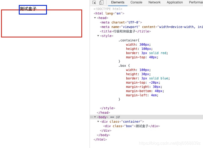Image resolution: width=203 pixels, height=148 pixels.
Task: Select the closing /html tag
Action: click(x=100, y=140)
